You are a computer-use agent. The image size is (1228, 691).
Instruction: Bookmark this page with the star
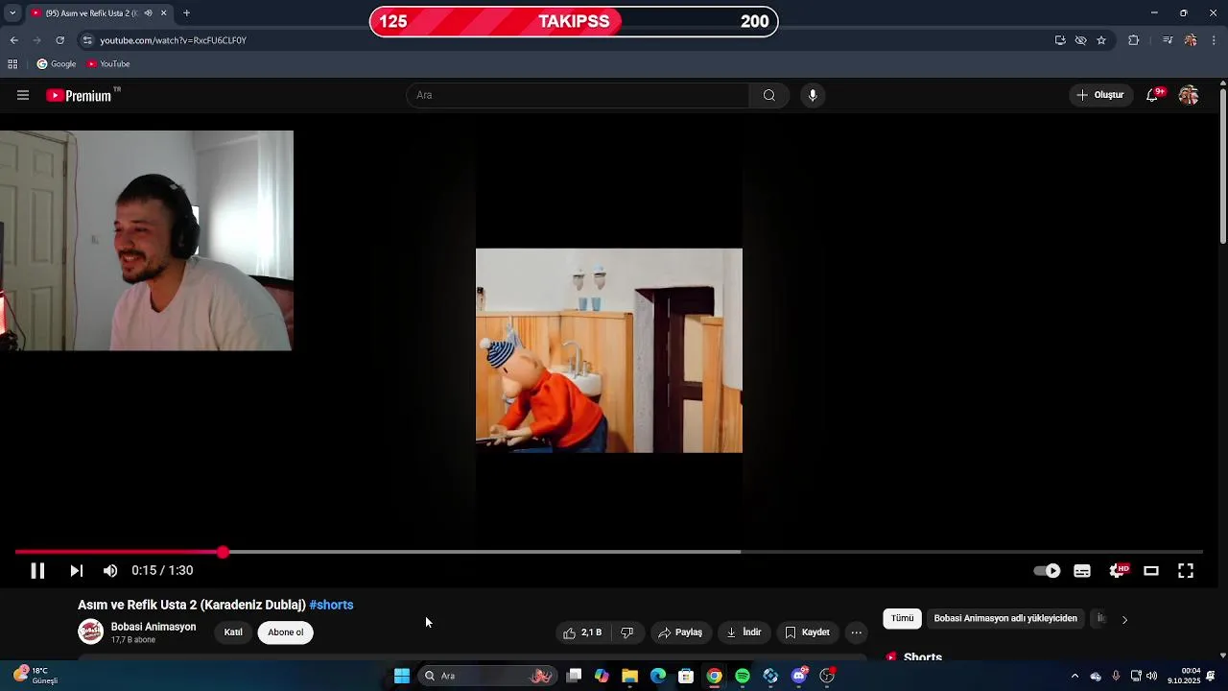click(x=1101, y=40)
